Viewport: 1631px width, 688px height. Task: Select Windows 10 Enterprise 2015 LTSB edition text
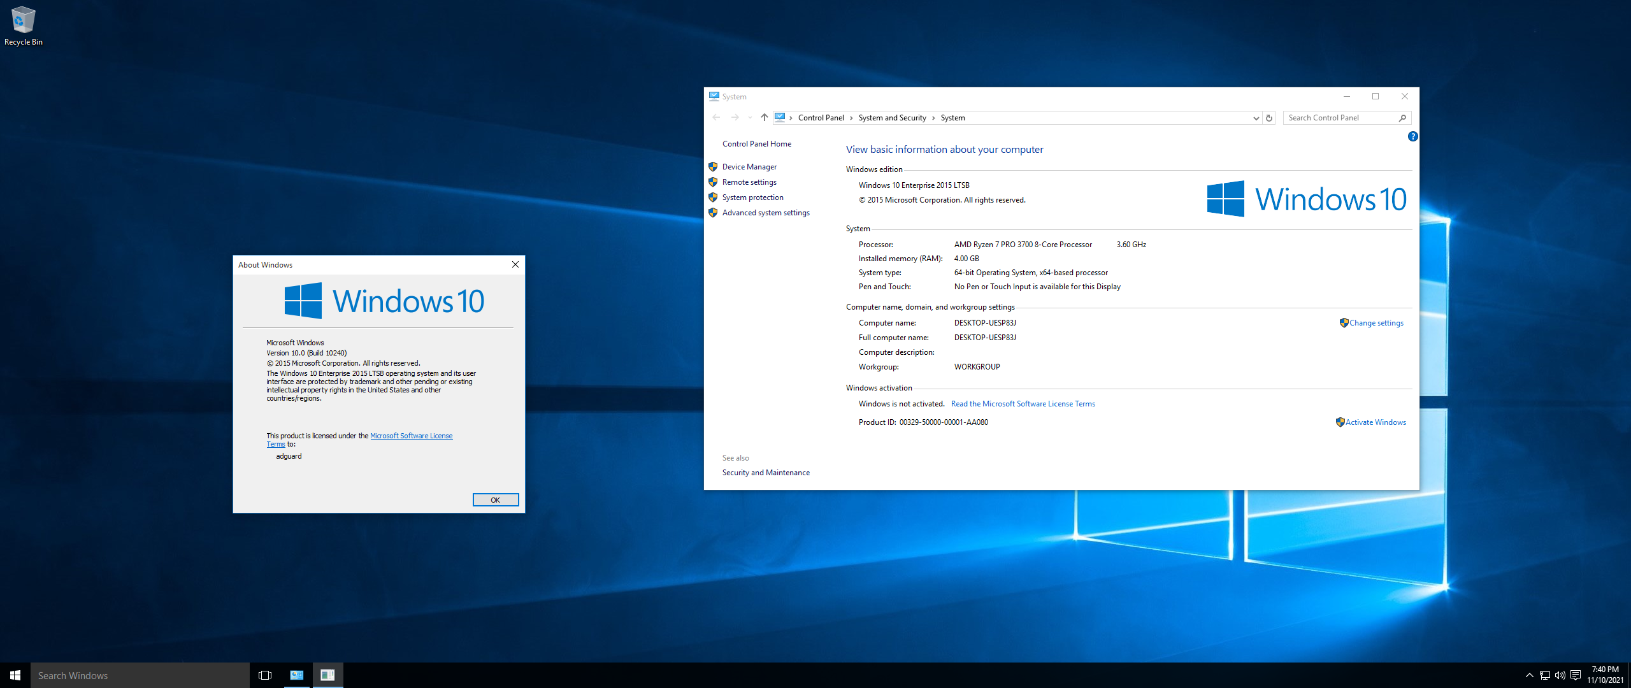coord(914,185)
